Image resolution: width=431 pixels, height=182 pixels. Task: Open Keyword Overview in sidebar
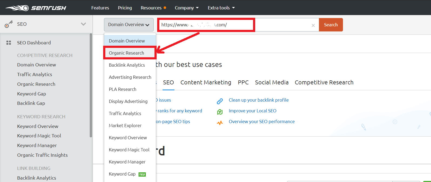38,126
